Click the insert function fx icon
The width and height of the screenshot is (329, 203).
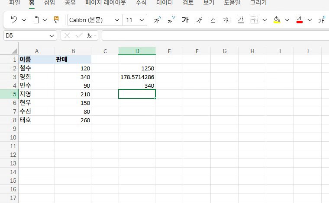[x=89, y=35]
